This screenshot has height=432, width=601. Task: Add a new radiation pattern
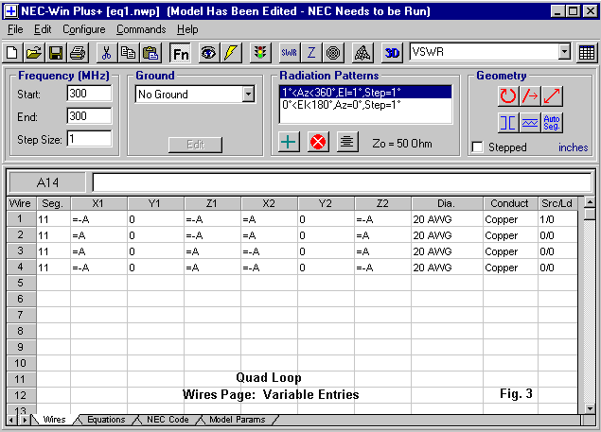[x=290, y=142]
